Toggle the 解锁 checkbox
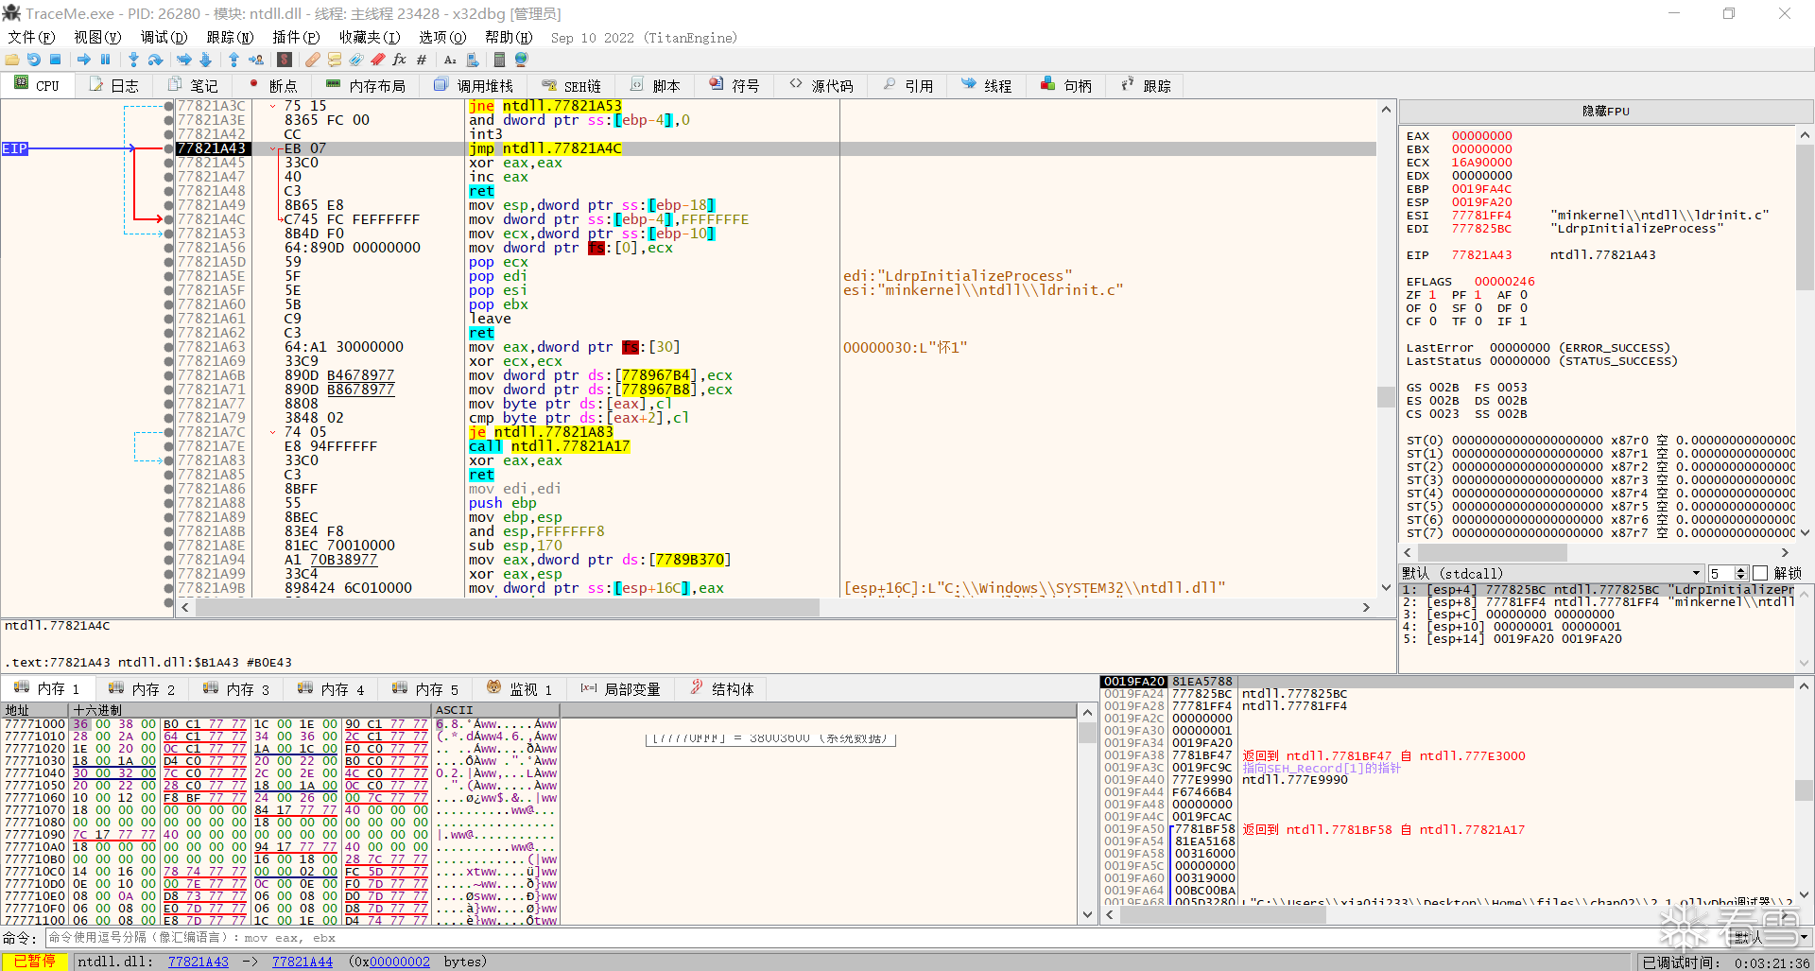 click(1760, 573)
